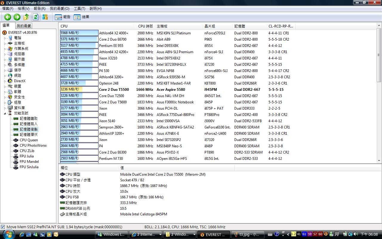
Task: Collapse the 效能測試 tree node
Action: coord(5,114)
